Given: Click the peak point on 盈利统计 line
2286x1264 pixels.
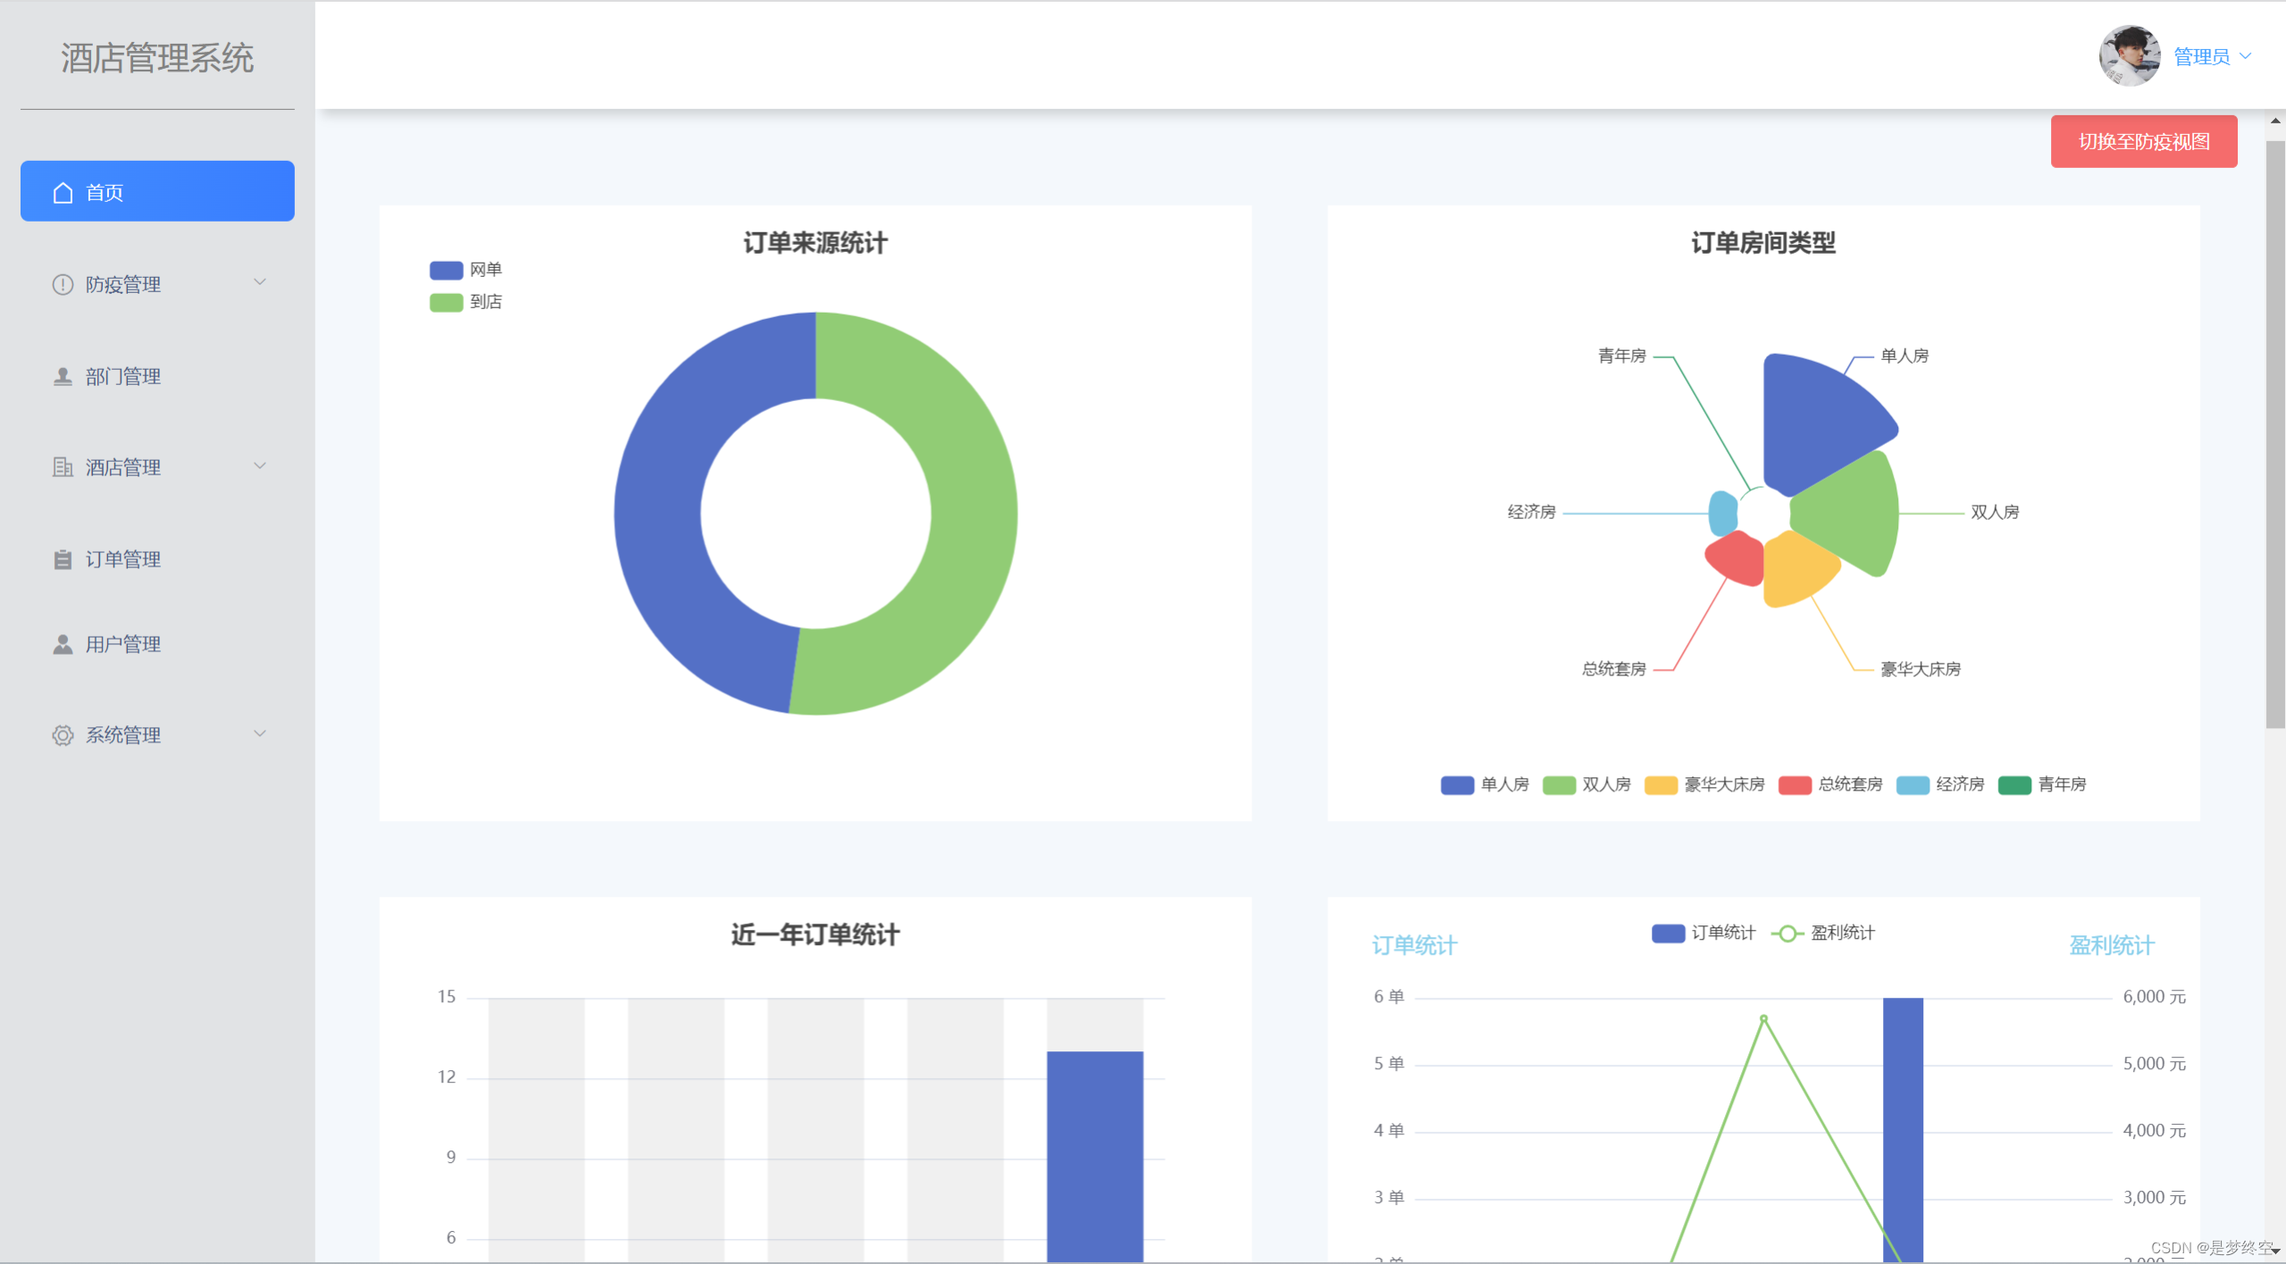Looking at the screenshot, I should coord(1763,1018).
